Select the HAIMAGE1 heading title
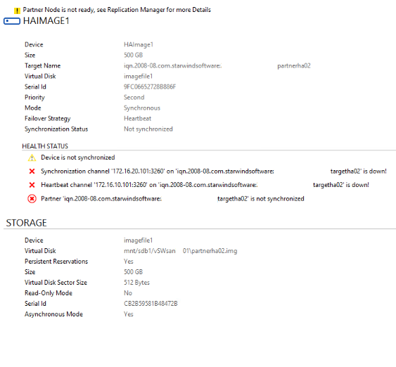 (x=46, y=20)
